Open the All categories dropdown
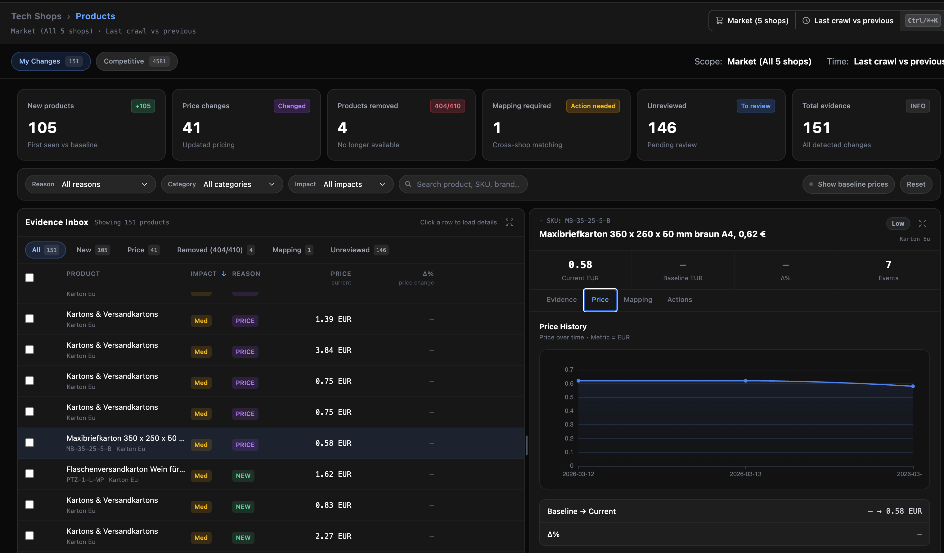The image size is (944, 553). pos(222,184)
